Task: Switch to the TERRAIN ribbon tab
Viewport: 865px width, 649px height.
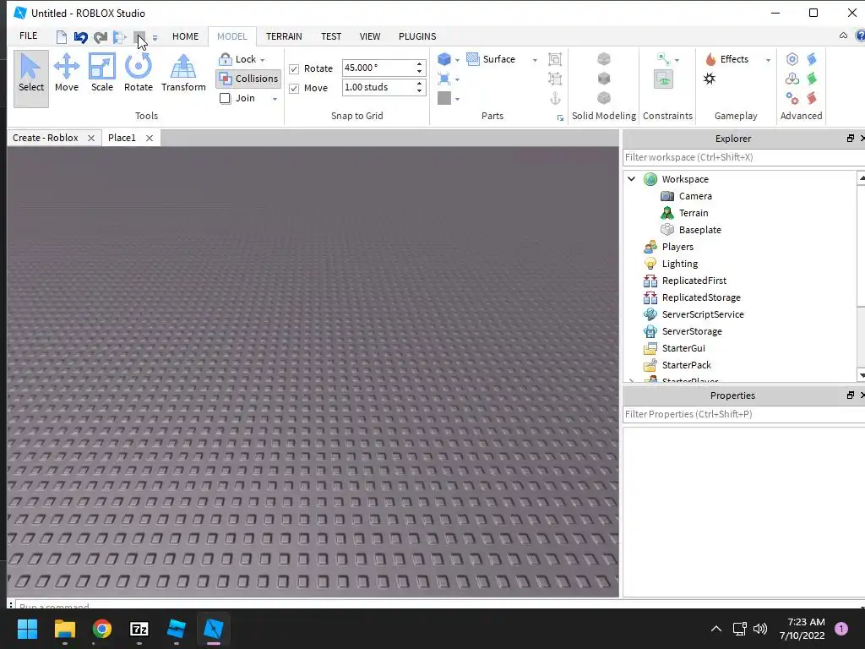Action: click(284, 36)
